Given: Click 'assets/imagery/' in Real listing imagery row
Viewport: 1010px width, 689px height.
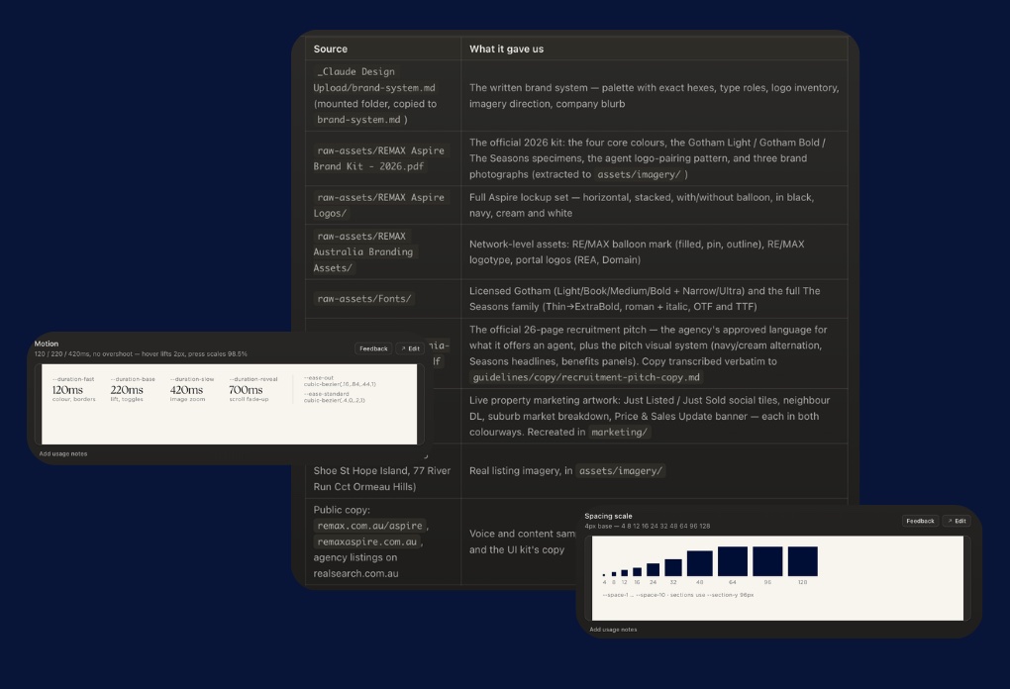Looking at the screenshot, I should [x=620, y=470].
